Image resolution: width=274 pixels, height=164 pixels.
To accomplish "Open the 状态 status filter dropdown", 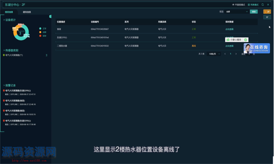I will [x=237, y=12].
